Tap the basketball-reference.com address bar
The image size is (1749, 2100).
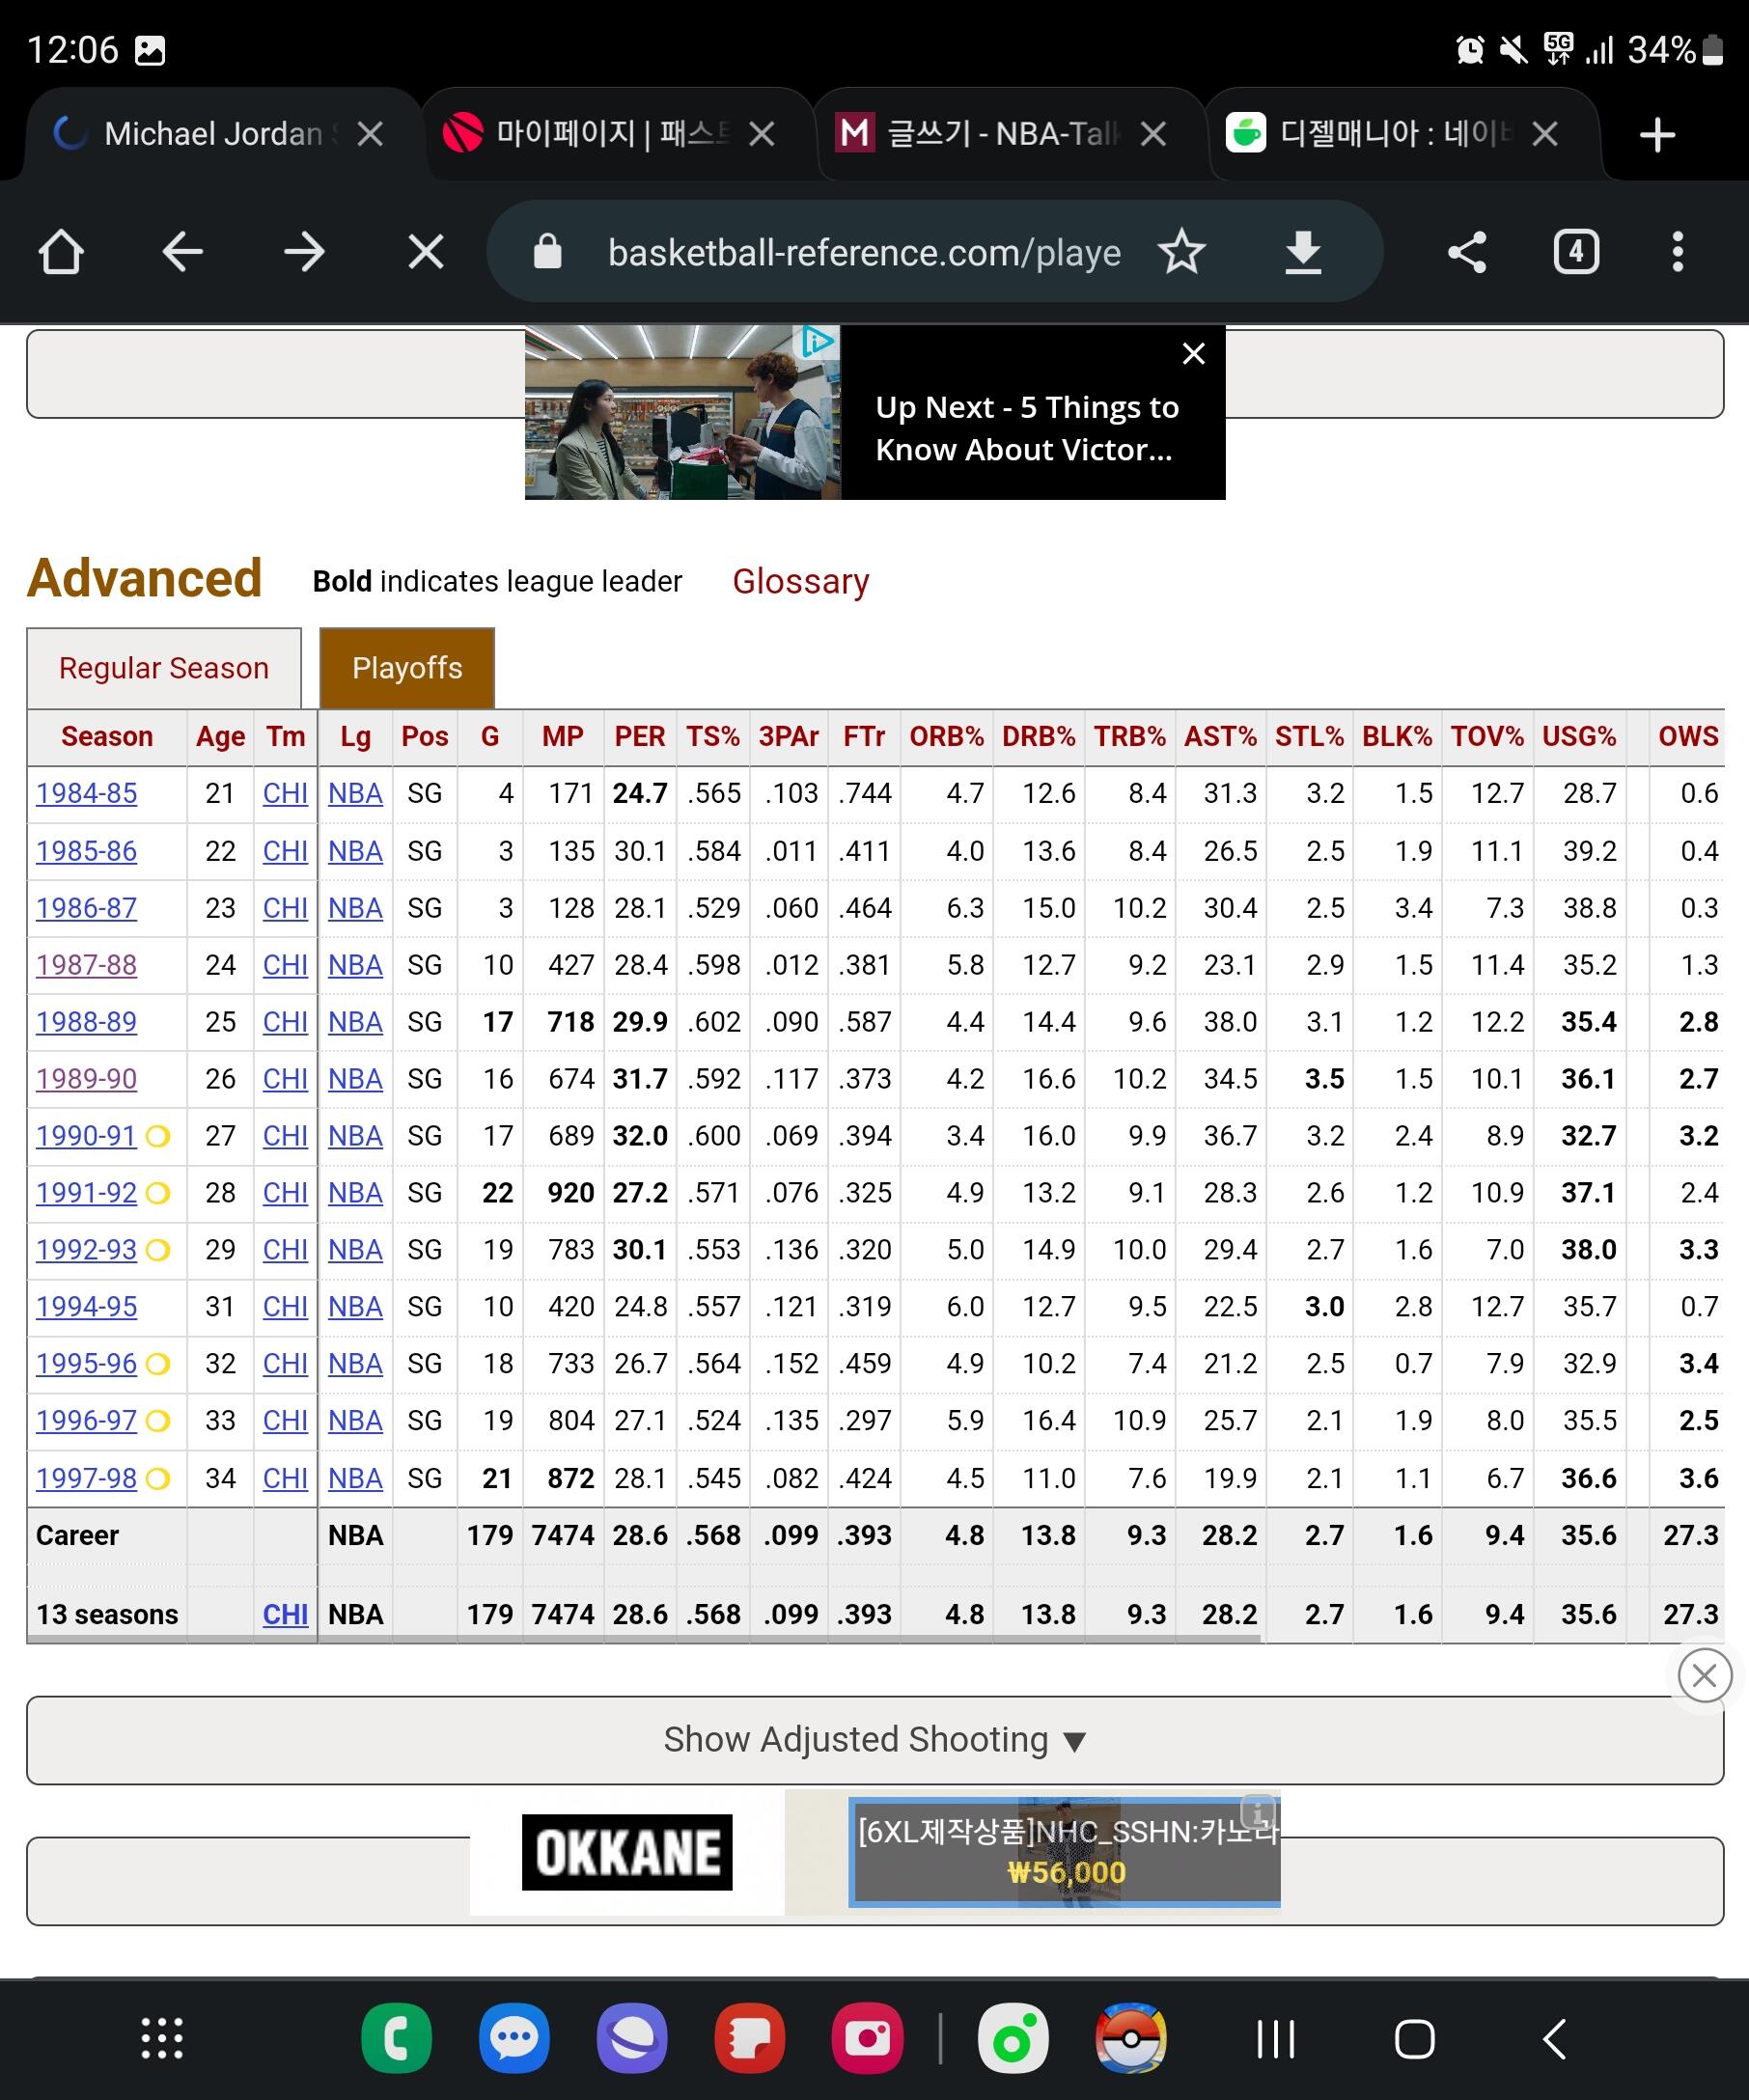pyautogui.click(x=864, y=253)
